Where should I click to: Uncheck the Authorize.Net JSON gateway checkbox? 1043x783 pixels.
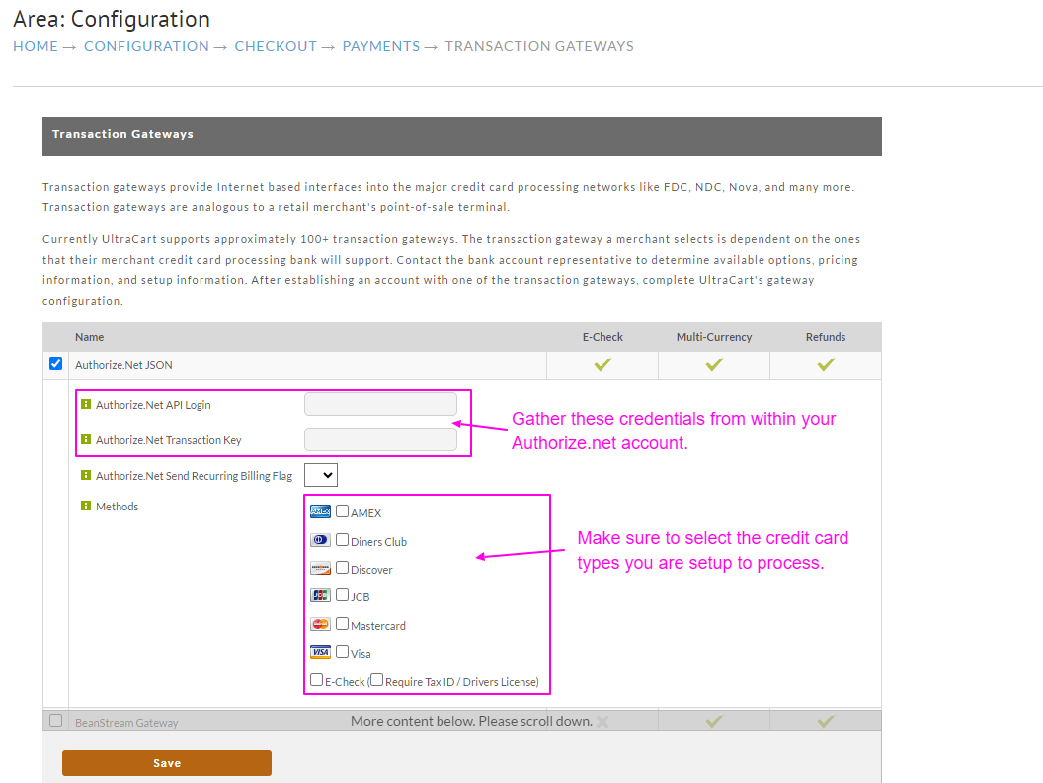(x=56, y=364)
